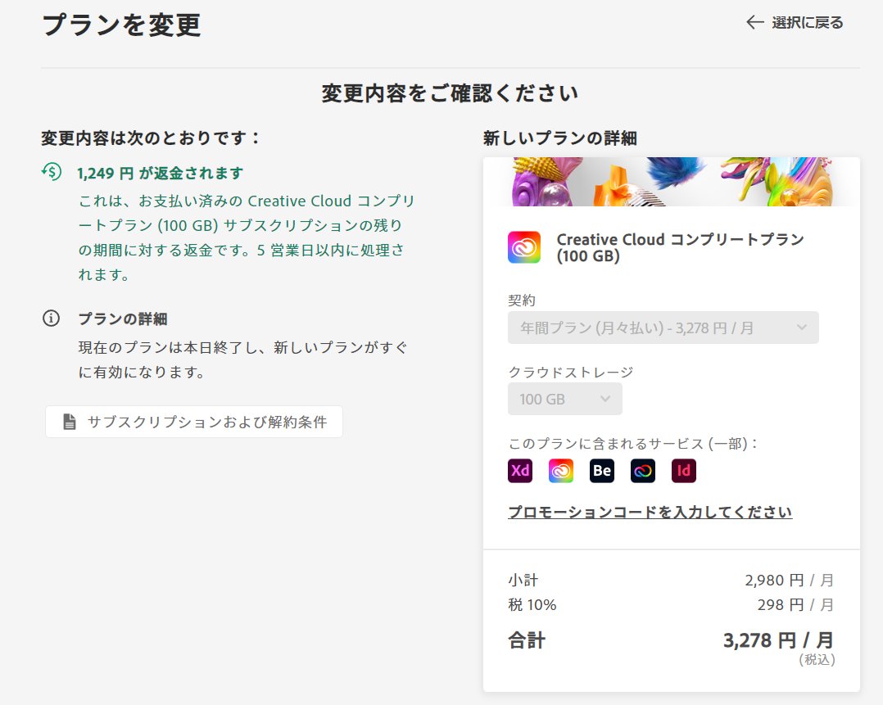Click the Creative Cloud コンプリートプラン (100 GB) name

[680, 247]
